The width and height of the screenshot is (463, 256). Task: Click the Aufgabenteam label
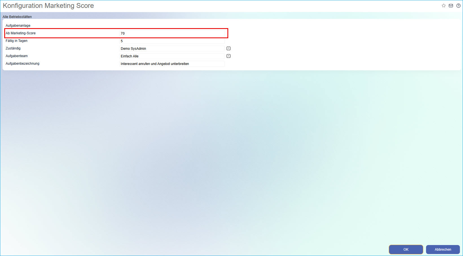click(17, 56)
